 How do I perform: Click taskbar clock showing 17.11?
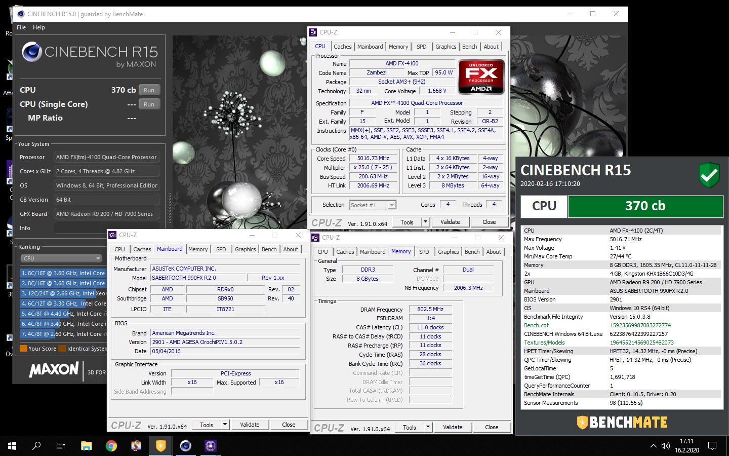click(687, 442)
